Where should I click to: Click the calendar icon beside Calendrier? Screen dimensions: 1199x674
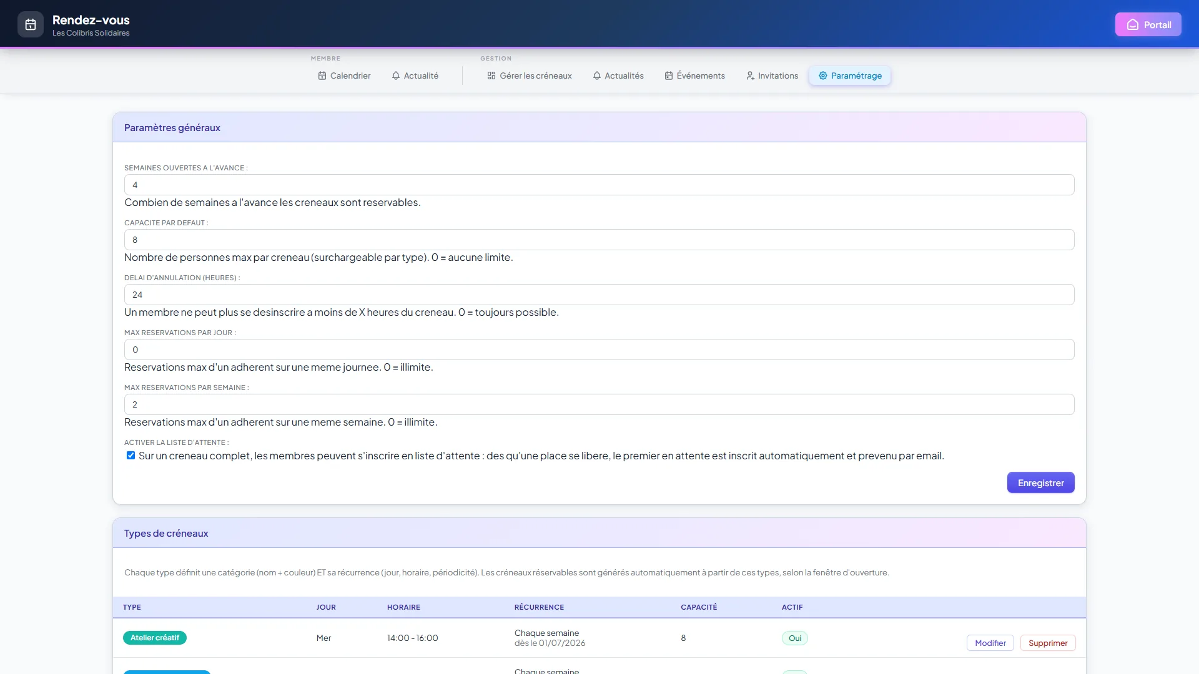pos(322,76)
